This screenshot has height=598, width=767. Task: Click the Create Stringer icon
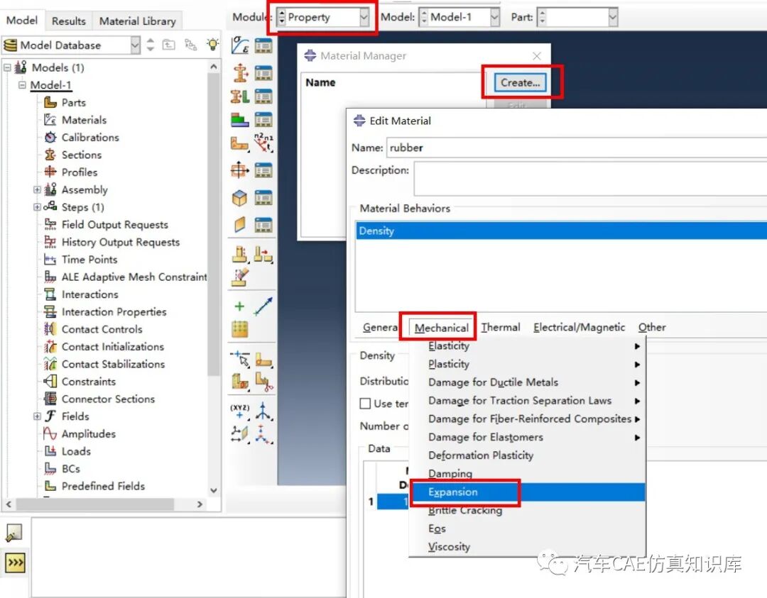[240, 225]
